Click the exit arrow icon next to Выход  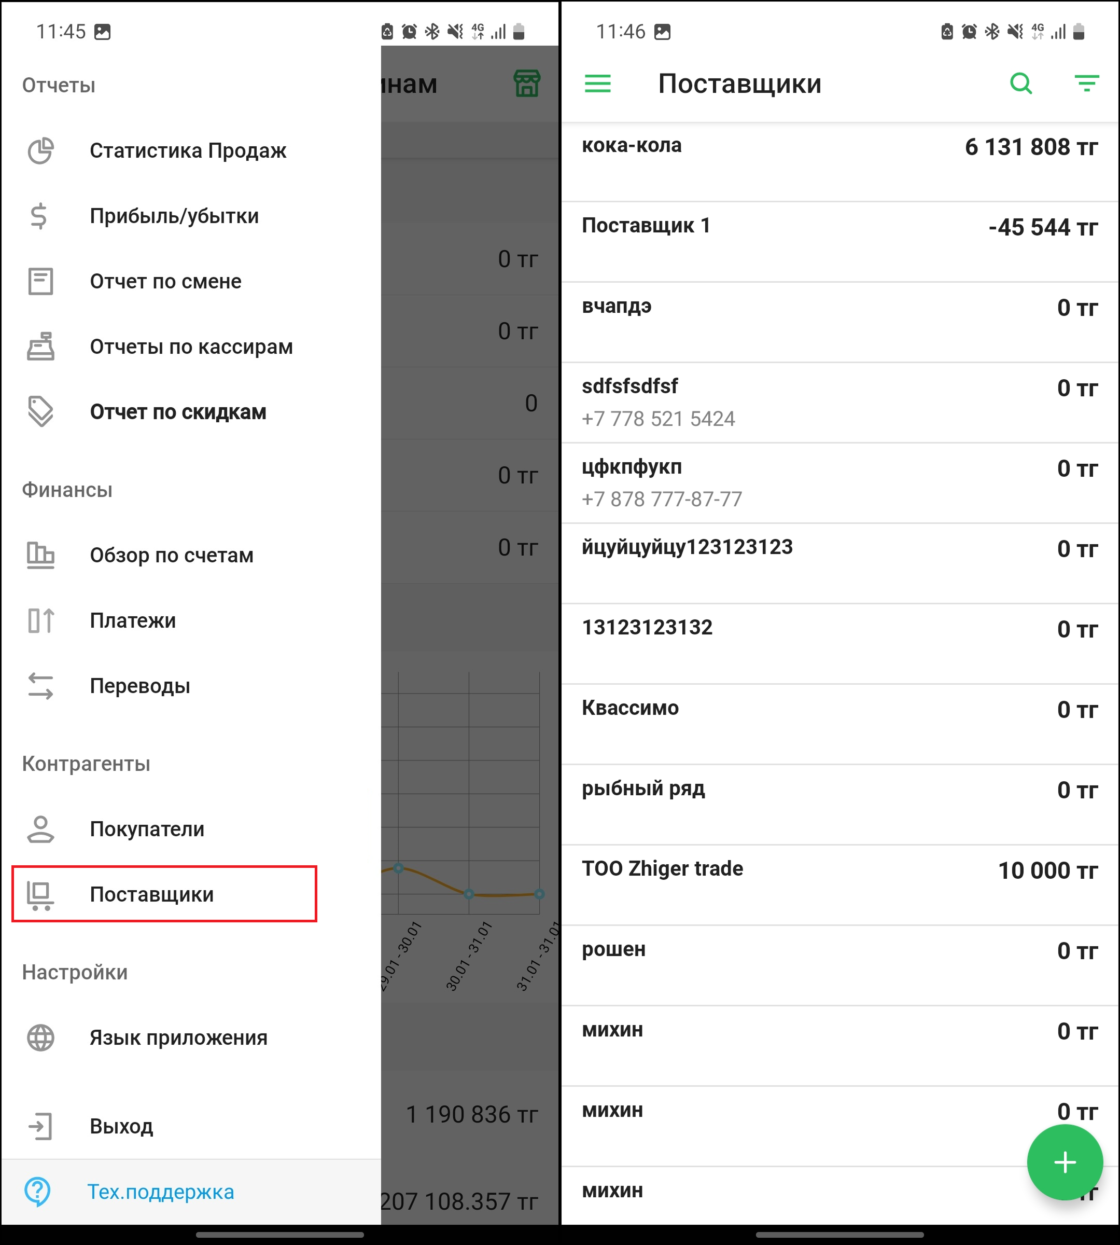[40, 1126]
